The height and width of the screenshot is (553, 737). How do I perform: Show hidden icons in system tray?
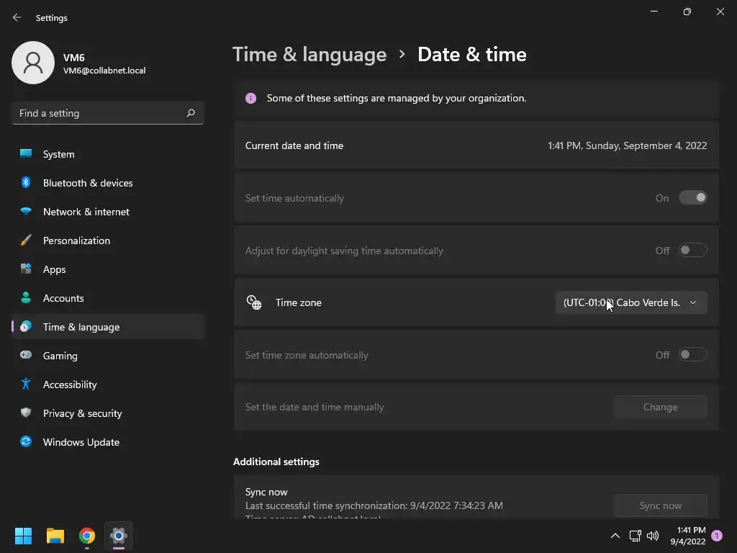point(615,536)
